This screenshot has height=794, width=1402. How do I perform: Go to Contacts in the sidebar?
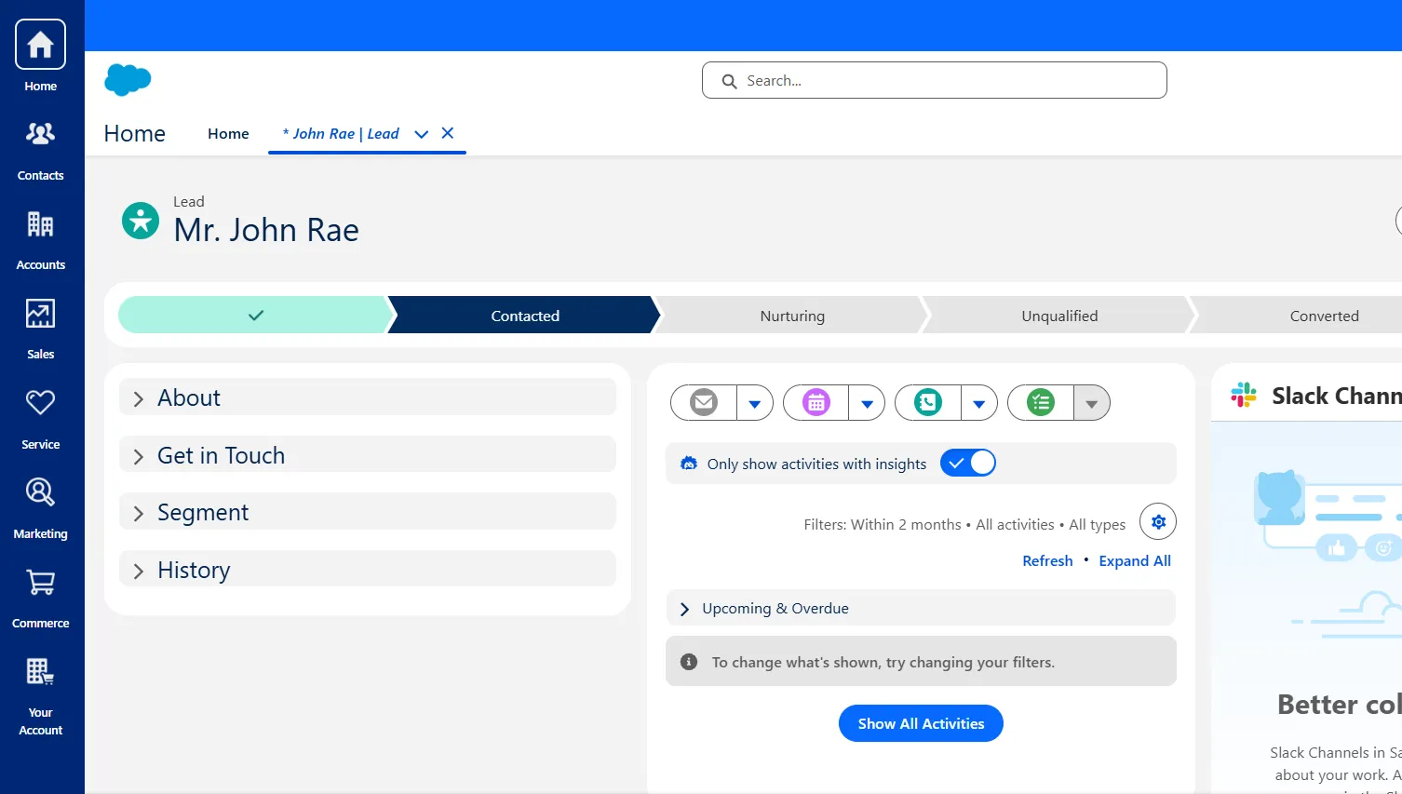(40, 151)
